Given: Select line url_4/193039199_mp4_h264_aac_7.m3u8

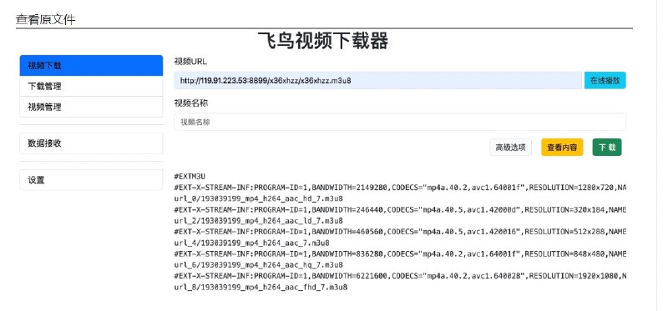Looking at the screenshot, I should coord(252,243).
